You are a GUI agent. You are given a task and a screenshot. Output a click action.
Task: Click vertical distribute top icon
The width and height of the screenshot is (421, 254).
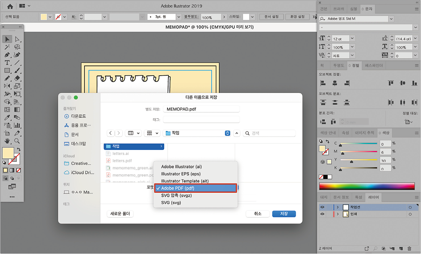tap(323, 102)
